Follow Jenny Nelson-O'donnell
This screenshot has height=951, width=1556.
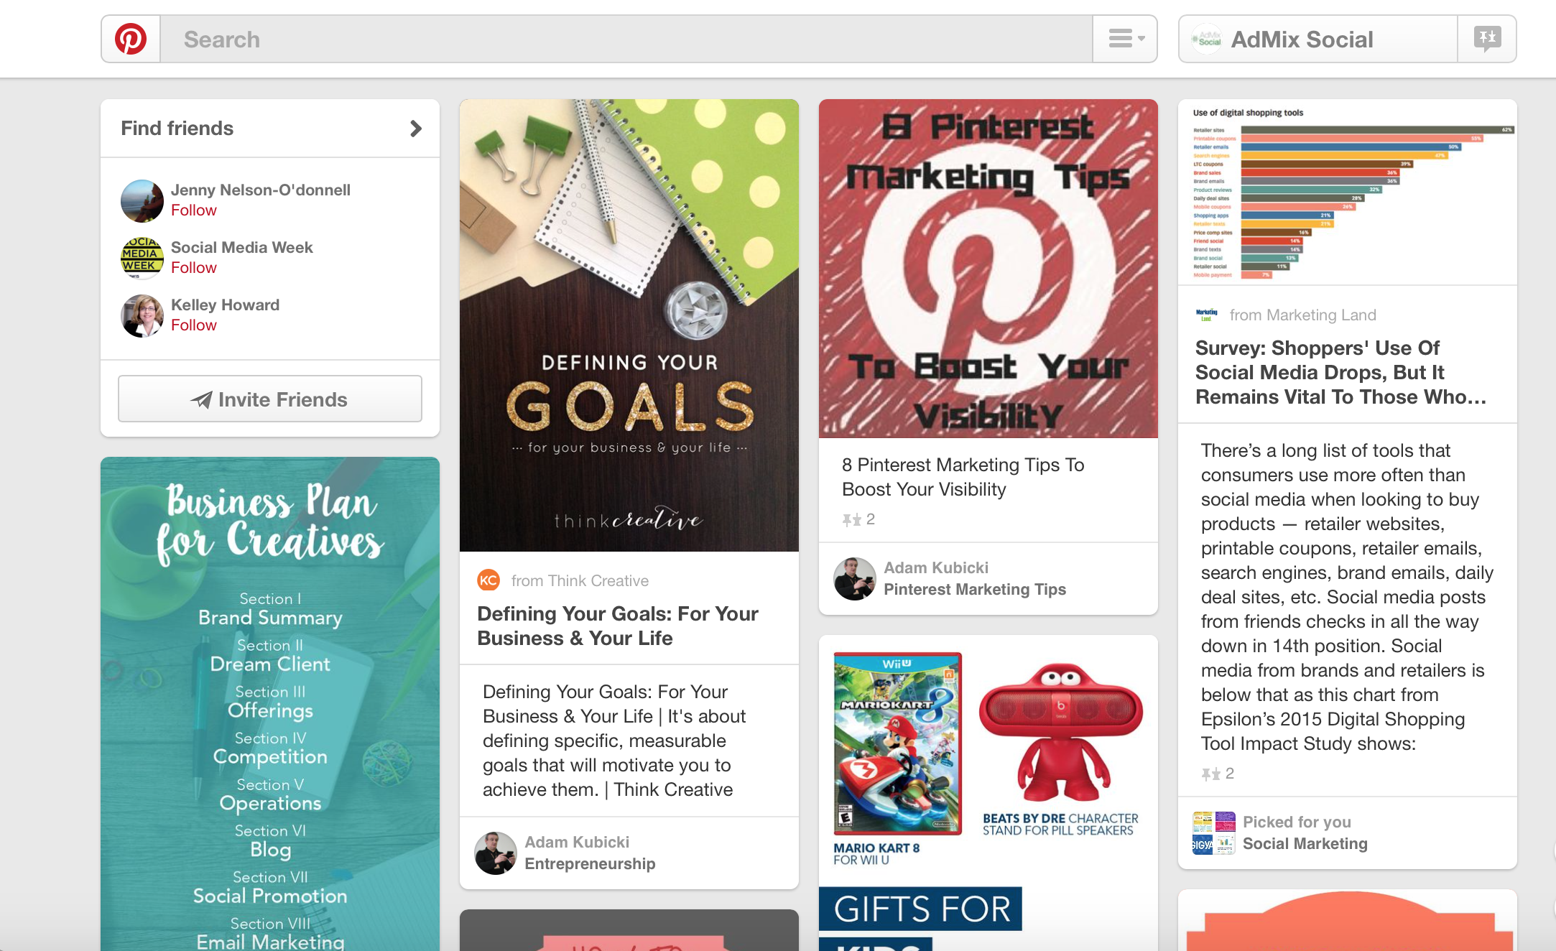(193, 210)
